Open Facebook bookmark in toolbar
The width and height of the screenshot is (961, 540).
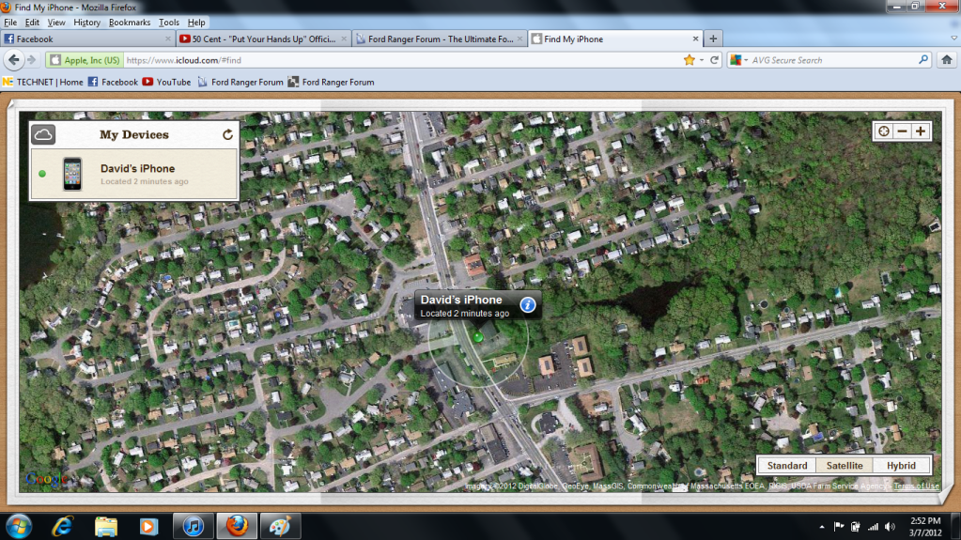[113, 82]
